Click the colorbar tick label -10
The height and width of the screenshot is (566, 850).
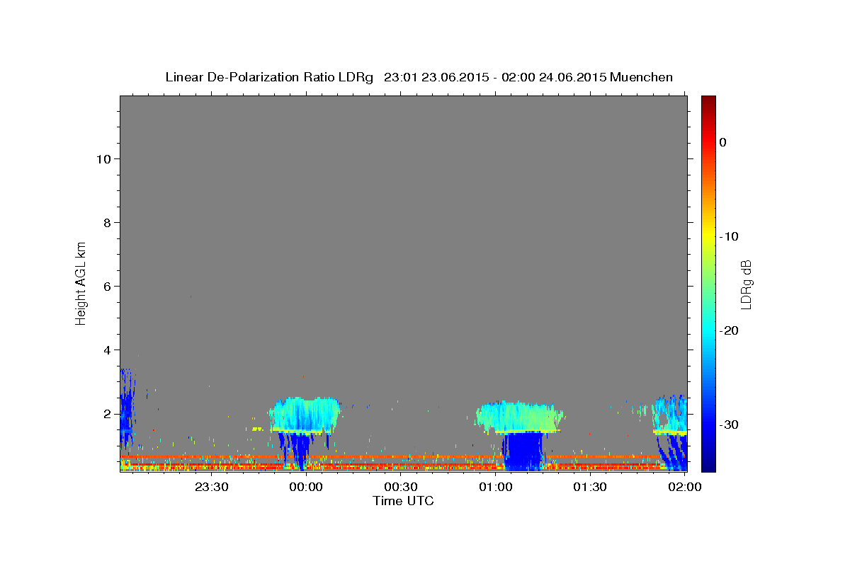pyautogui.click(x=730, y=236)
